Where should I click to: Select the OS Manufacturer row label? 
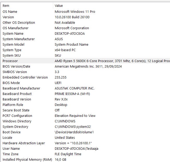click(15, 28)
